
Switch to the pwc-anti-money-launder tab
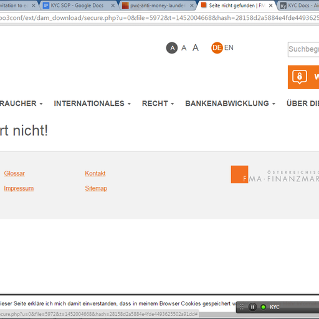tap(157, 6)
